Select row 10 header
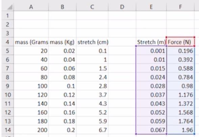The image size is (199, 137). click(7, 95)
